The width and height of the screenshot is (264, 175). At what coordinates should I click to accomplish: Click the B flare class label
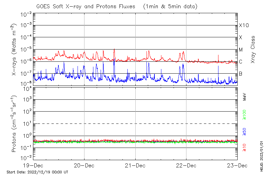pyautogui.click(x=241, y=74)
